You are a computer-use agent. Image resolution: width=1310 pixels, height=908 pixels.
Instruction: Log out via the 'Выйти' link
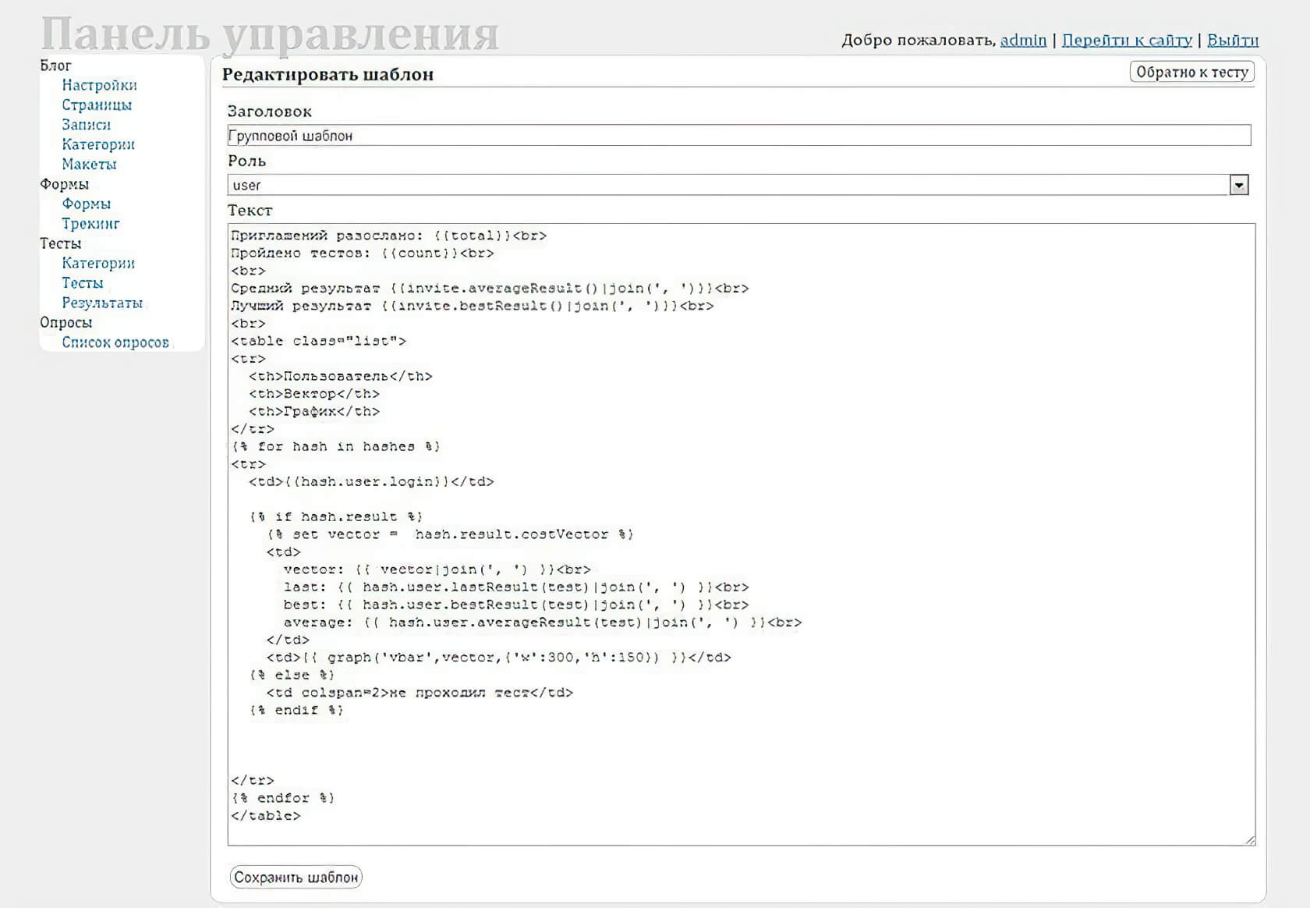point(1232,40)
